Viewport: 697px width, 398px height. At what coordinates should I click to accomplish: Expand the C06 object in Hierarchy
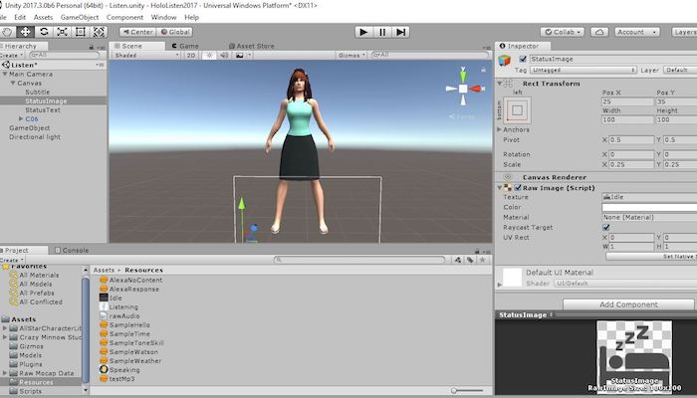[x=21, y=118]
